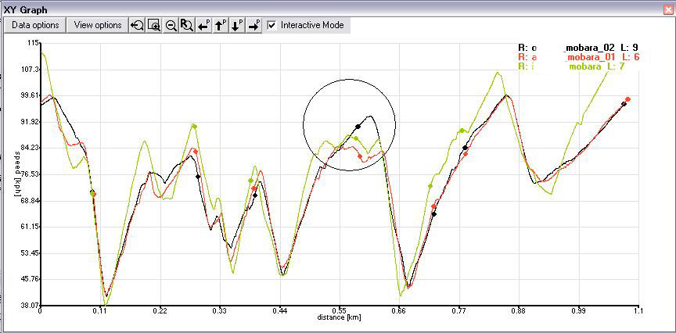Select the black mobara_02 L: 9 legend entry

577,48
